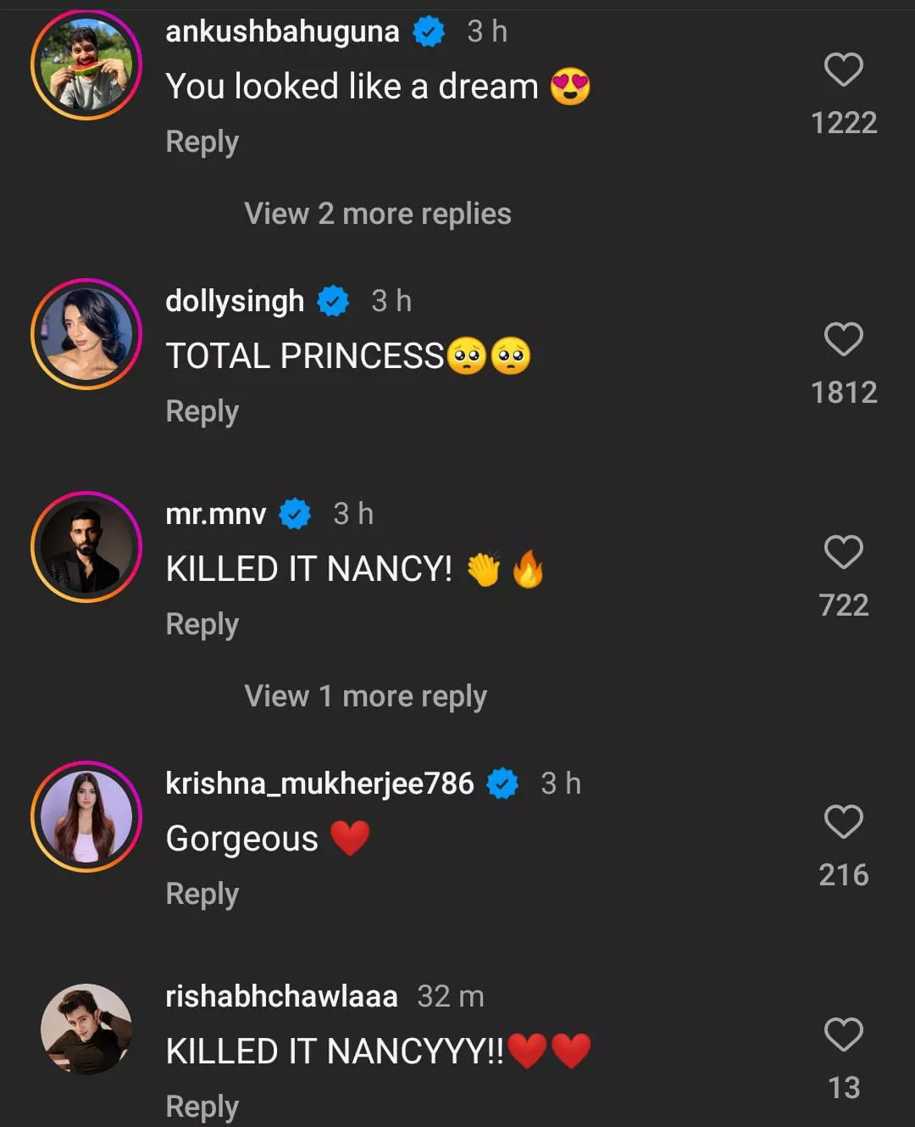Like ankushbahuguna's comment with the heart
Image resolution: width=915 pixels, height=1127 pixels.
tap(843, 70)
